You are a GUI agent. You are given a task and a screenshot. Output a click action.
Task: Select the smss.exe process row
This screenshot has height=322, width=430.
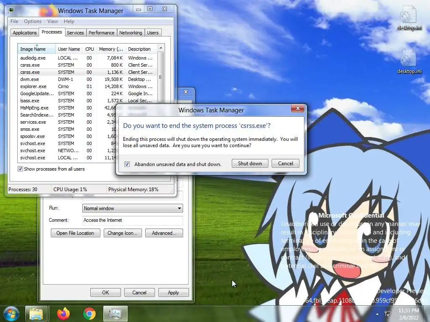67,129
